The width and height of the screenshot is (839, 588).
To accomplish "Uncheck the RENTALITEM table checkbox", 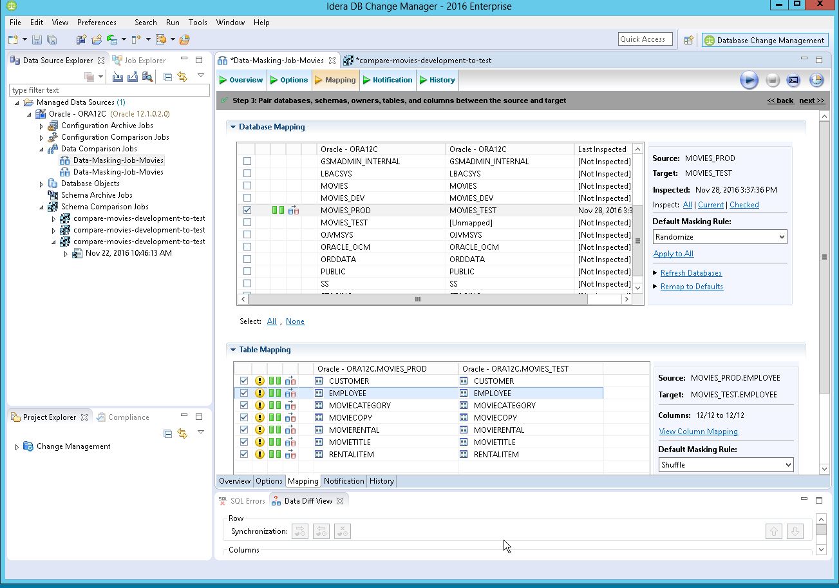I will pyautogui.click(x=244, y=454).
